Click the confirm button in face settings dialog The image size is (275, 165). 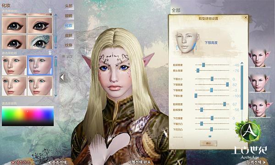[209, 143]
